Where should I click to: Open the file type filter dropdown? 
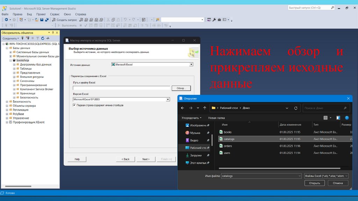[x=326, y=176]
